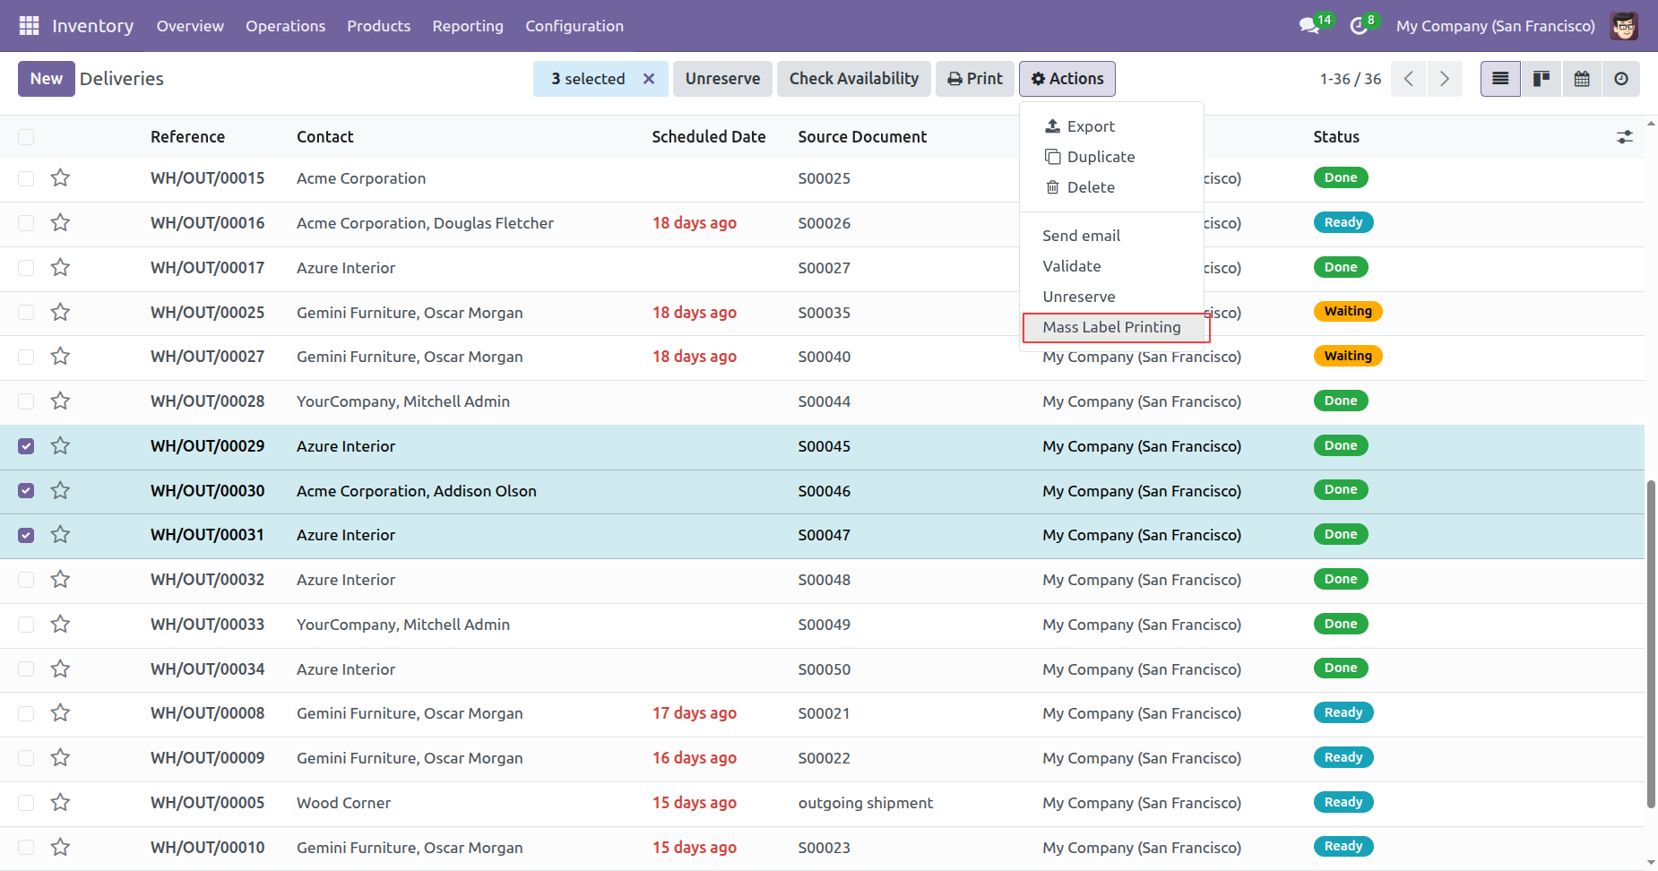
Task: Open the Print dropdown
Action: coord(975,79)
